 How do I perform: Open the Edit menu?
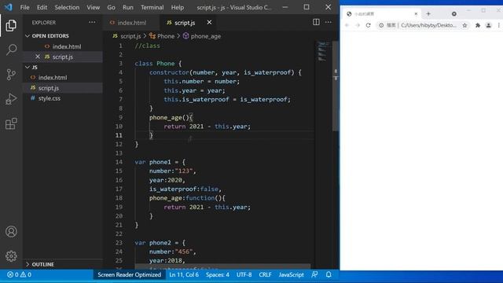coord(42,7)
